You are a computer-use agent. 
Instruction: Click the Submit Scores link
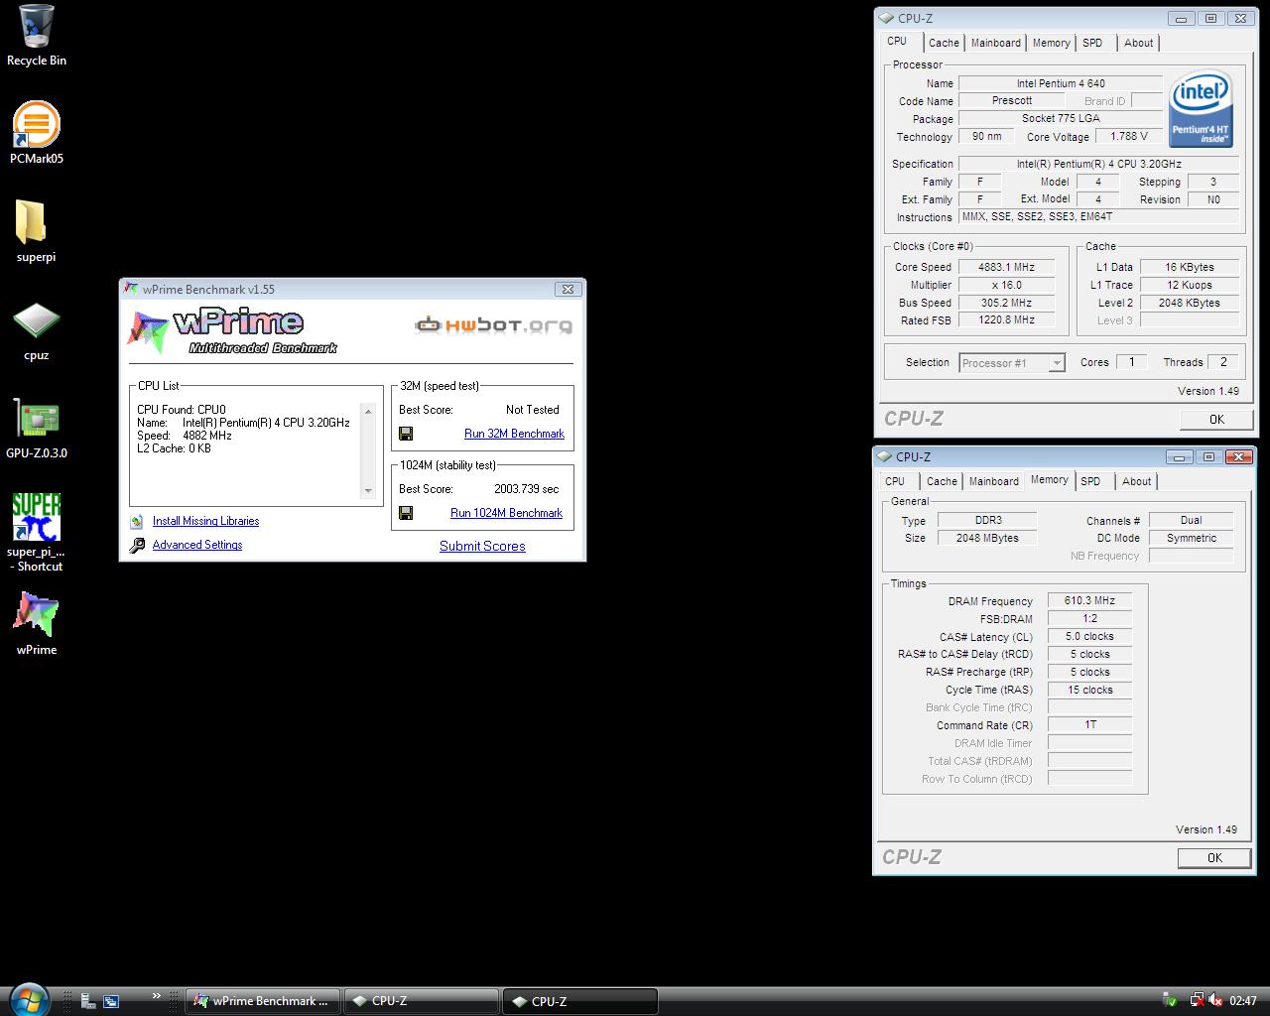click(482, 546)
